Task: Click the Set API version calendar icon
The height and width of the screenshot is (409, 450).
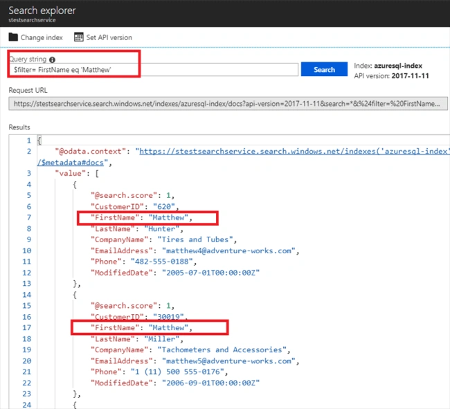Action: tap(79, 37)
